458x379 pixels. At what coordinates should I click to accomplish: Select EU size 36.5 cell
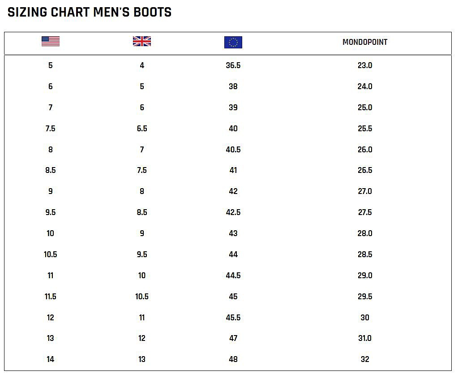233,65
